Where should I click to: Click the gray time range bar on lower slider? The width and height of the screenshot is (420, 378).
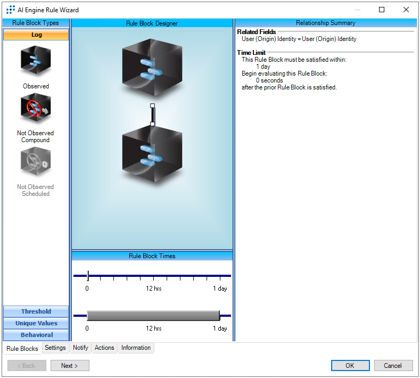(153, 315)
